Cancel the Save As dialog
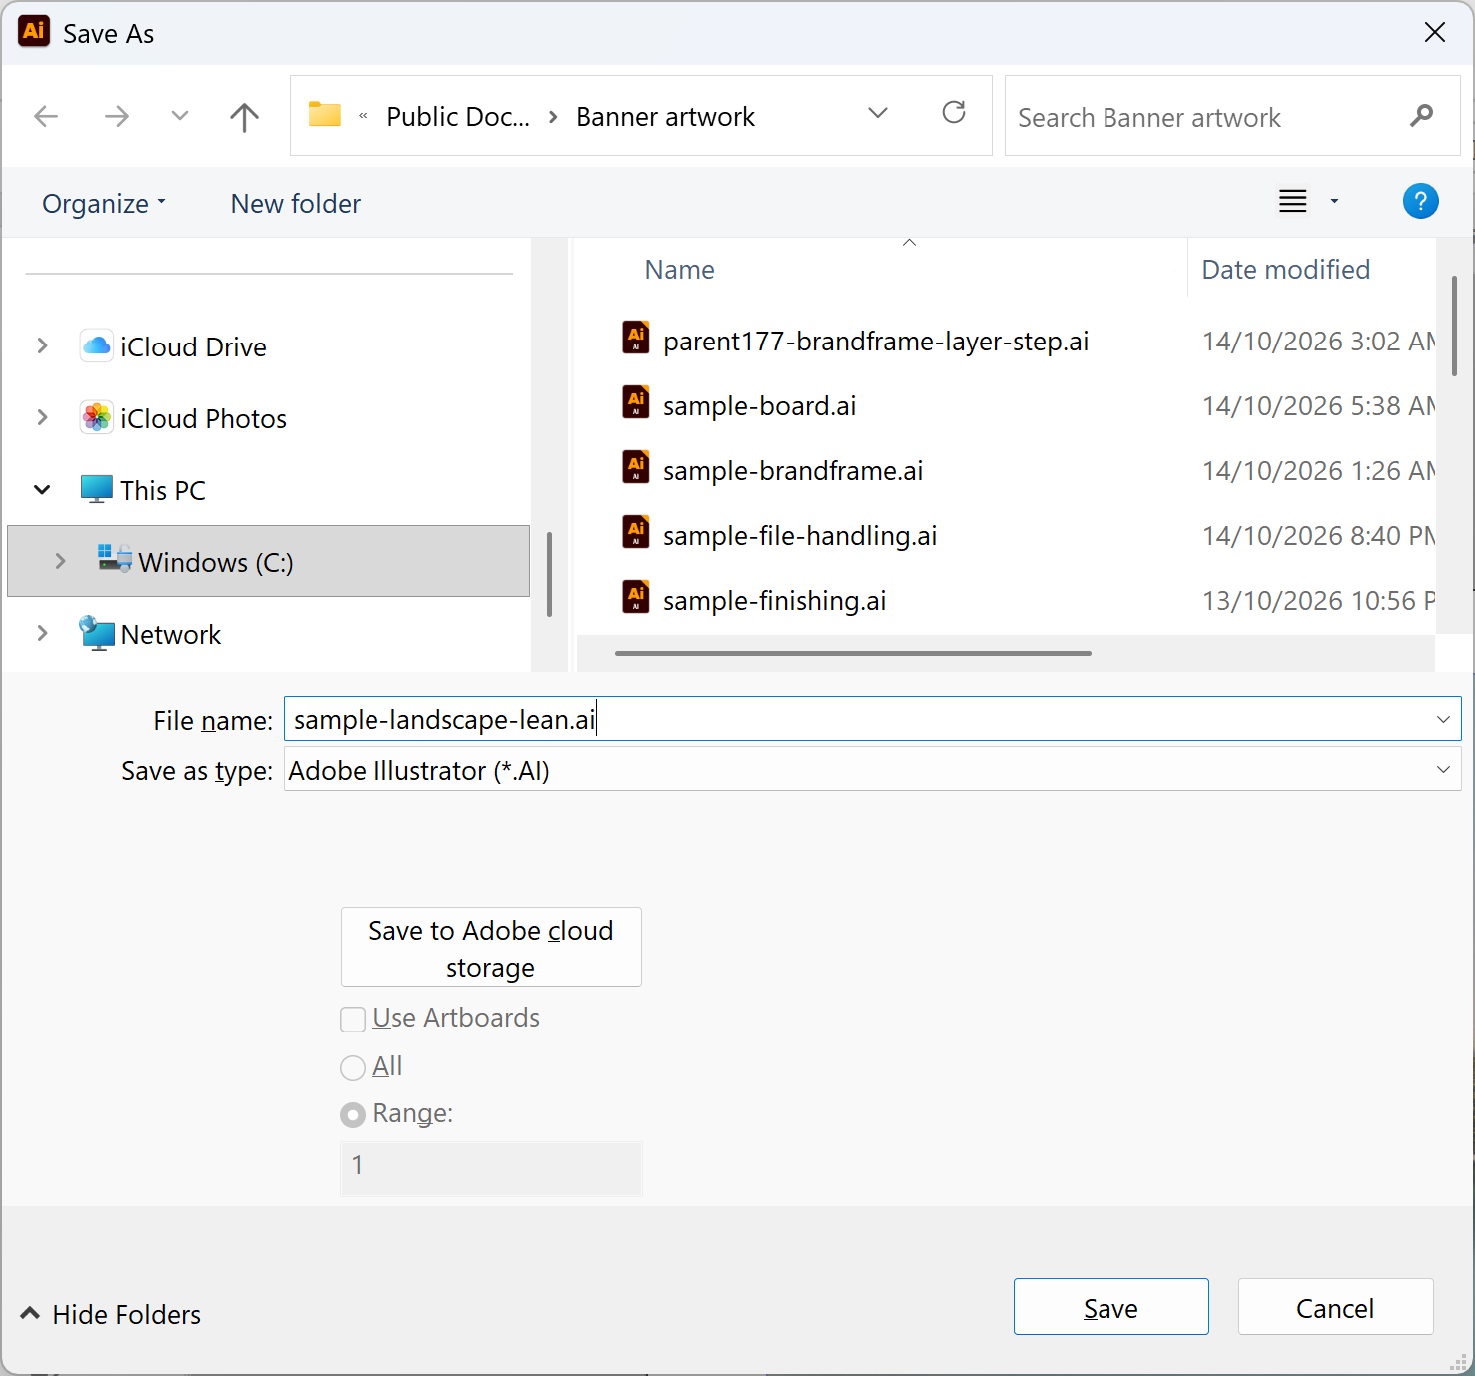1475x1376 pixels. pos(1336,1307)
